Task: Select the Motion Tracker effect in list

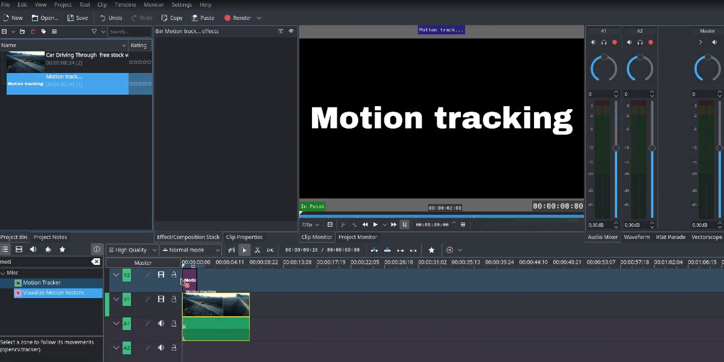Action: click(42, 282)
